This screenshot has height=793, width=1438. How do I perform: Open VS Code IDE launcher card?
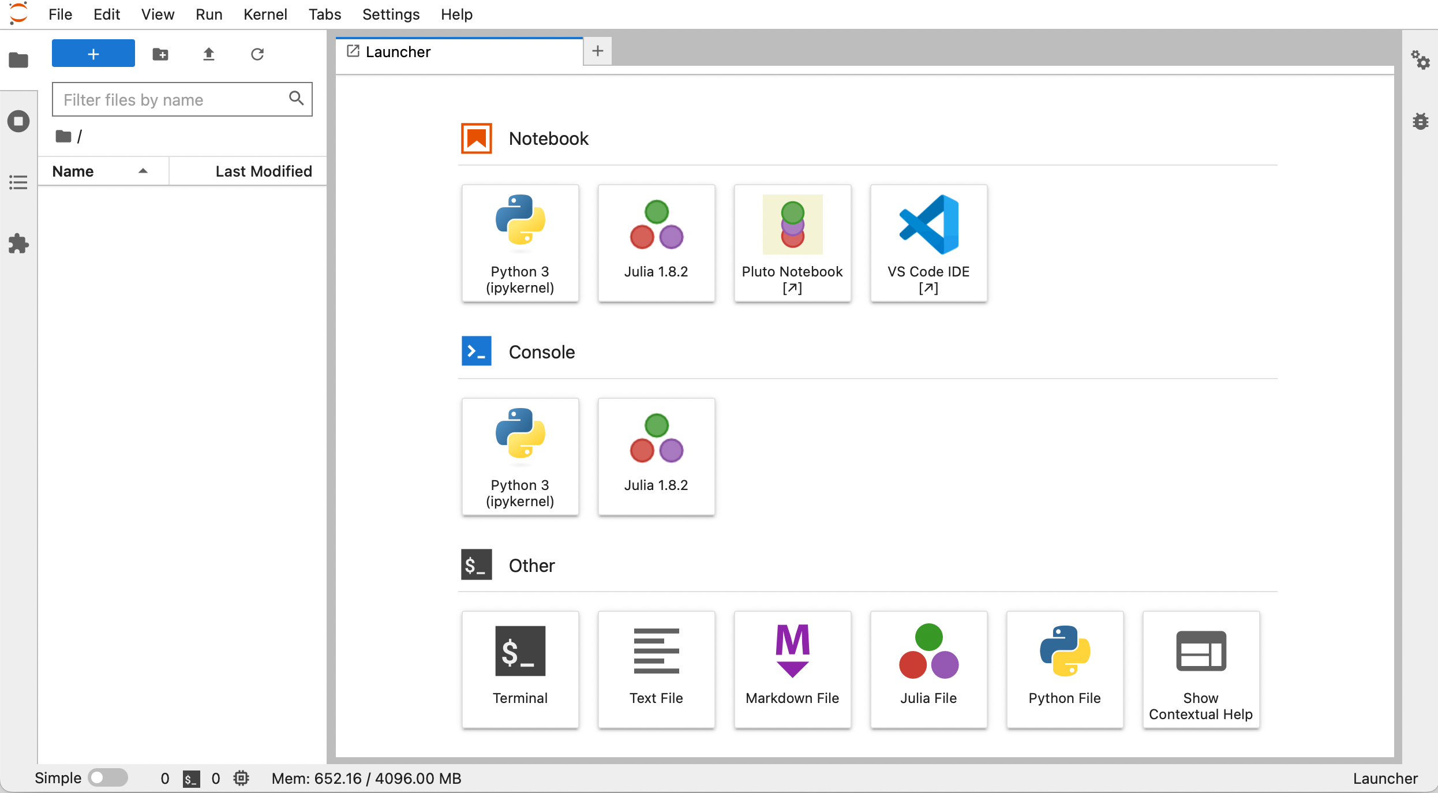[x=928, y=243]
